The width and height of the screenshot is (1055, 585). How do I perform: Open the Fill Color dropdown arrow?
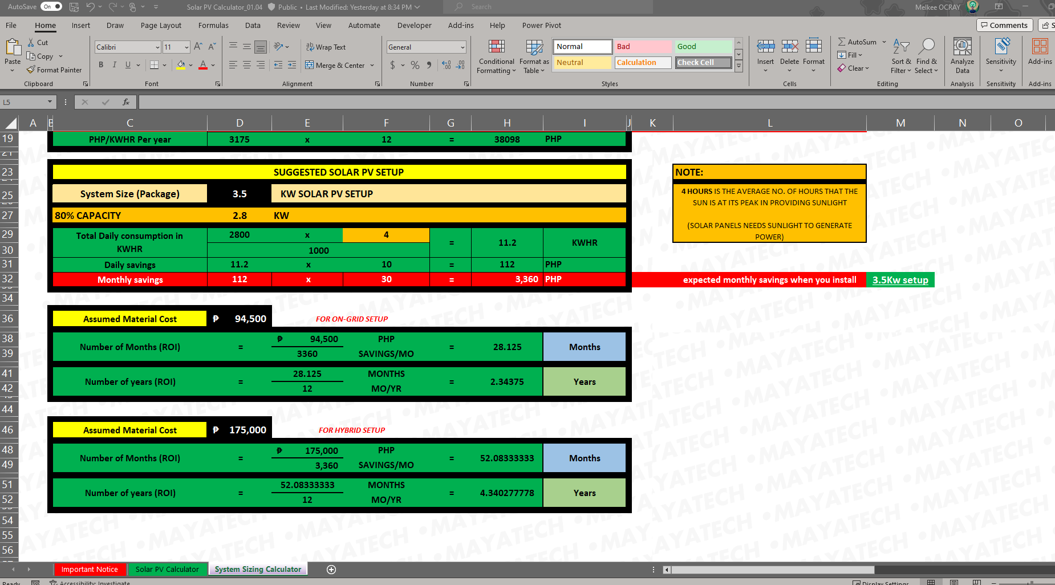pos(191,65)
